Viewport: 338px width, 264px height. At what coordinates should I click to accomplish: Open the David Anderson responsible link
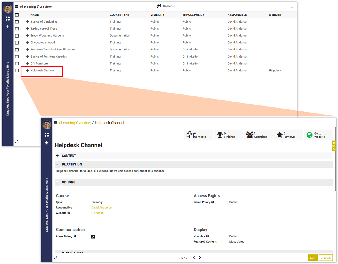click(101, 208)
